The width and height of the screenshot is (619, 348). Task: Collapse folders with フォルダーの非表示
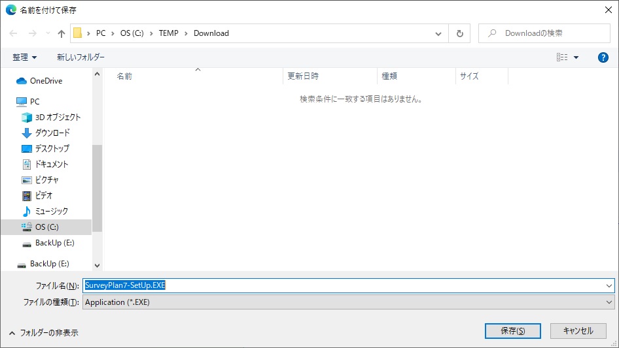pyautogui.click(x=43, y=333)
